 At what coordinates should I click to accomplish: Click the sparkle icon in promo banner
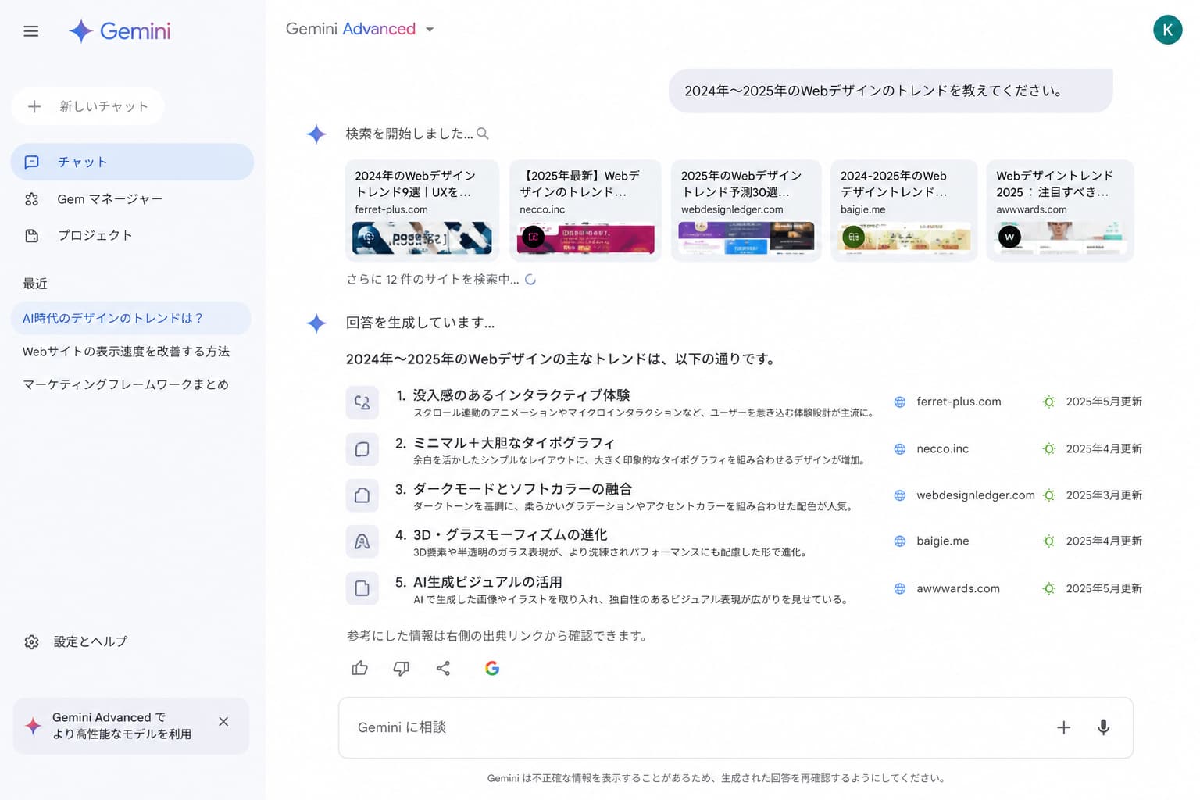[33, 726]
